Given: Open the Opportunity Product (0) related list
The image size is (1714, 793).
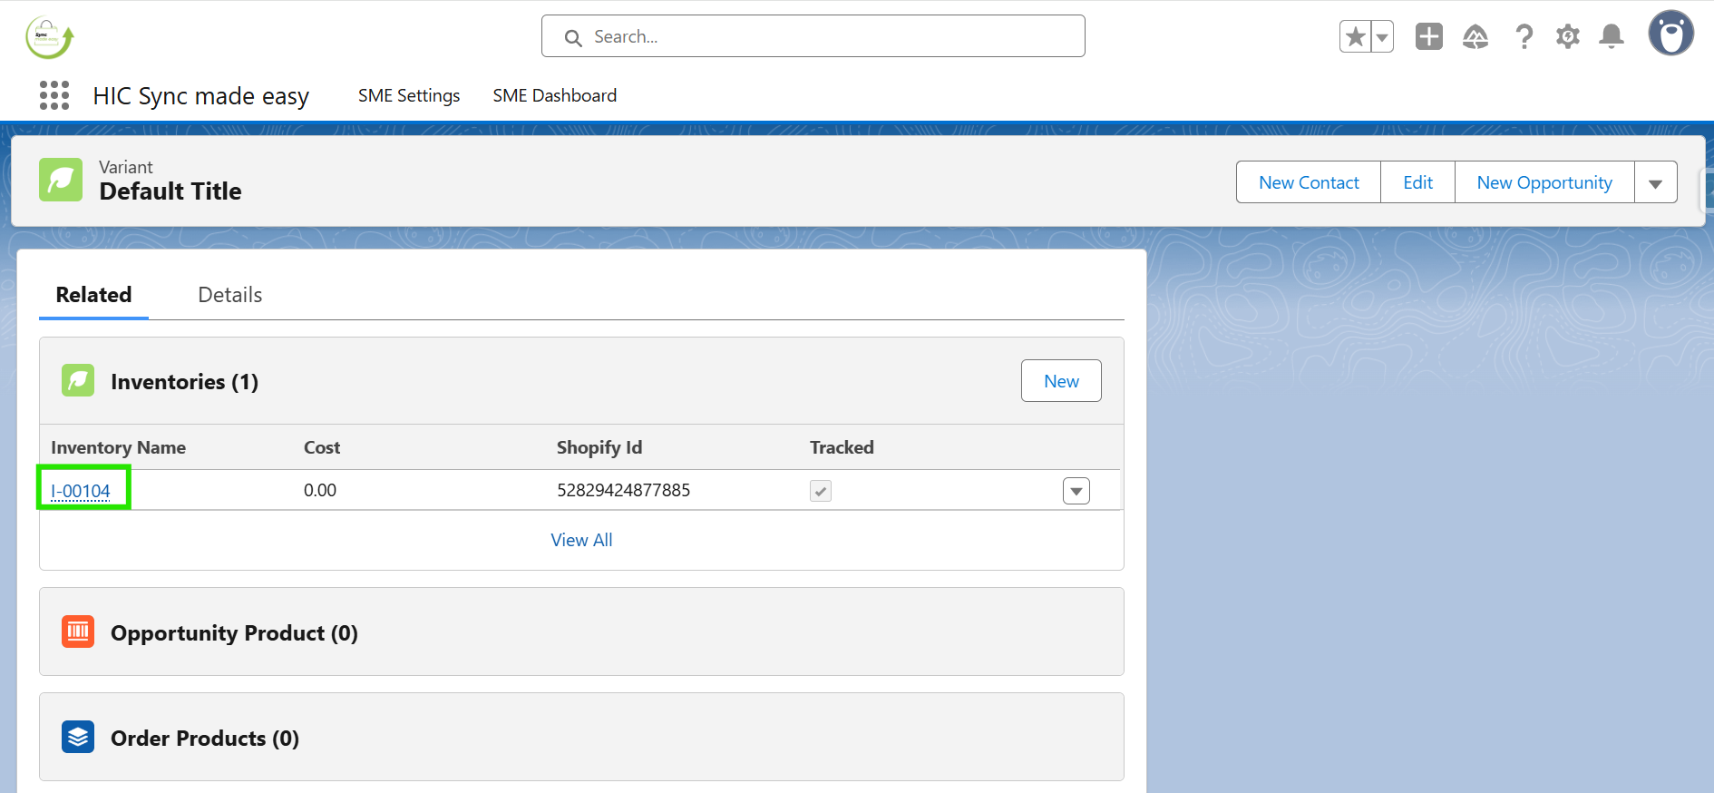Looking at the screenshot, I should [234, 632].
